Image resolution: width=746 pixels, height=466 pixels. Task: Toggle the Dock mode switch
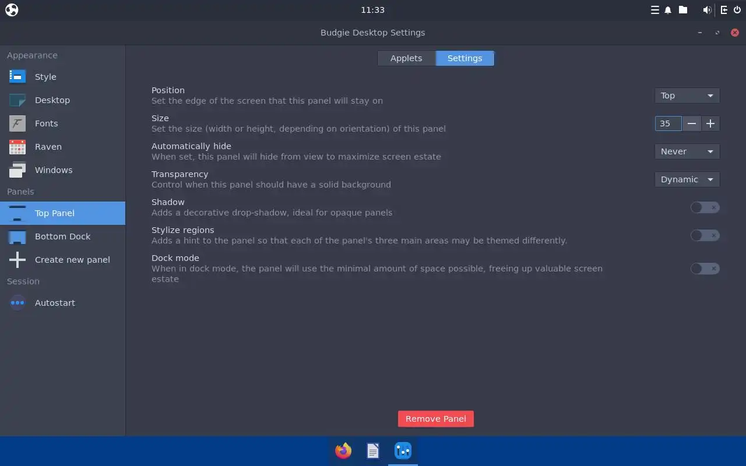pos(705,269)
